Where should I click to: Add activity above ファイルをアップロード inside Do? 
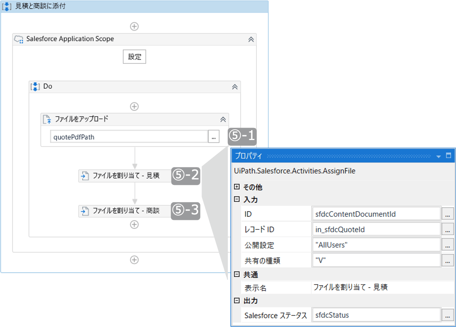(x=134, y=107)
